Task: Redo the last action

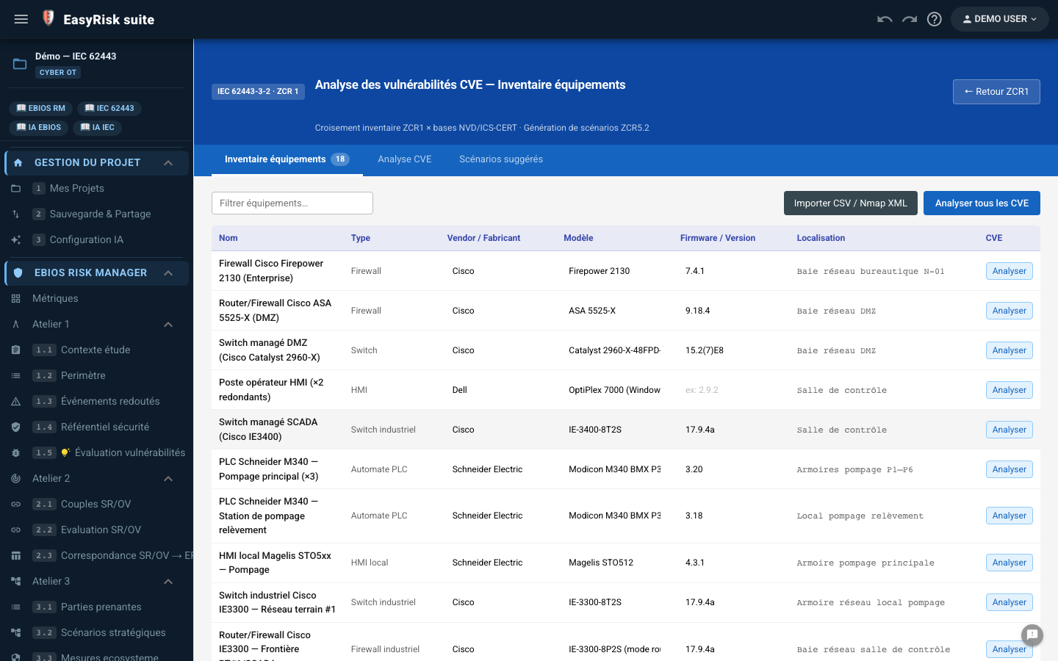Action: point(910,19)
